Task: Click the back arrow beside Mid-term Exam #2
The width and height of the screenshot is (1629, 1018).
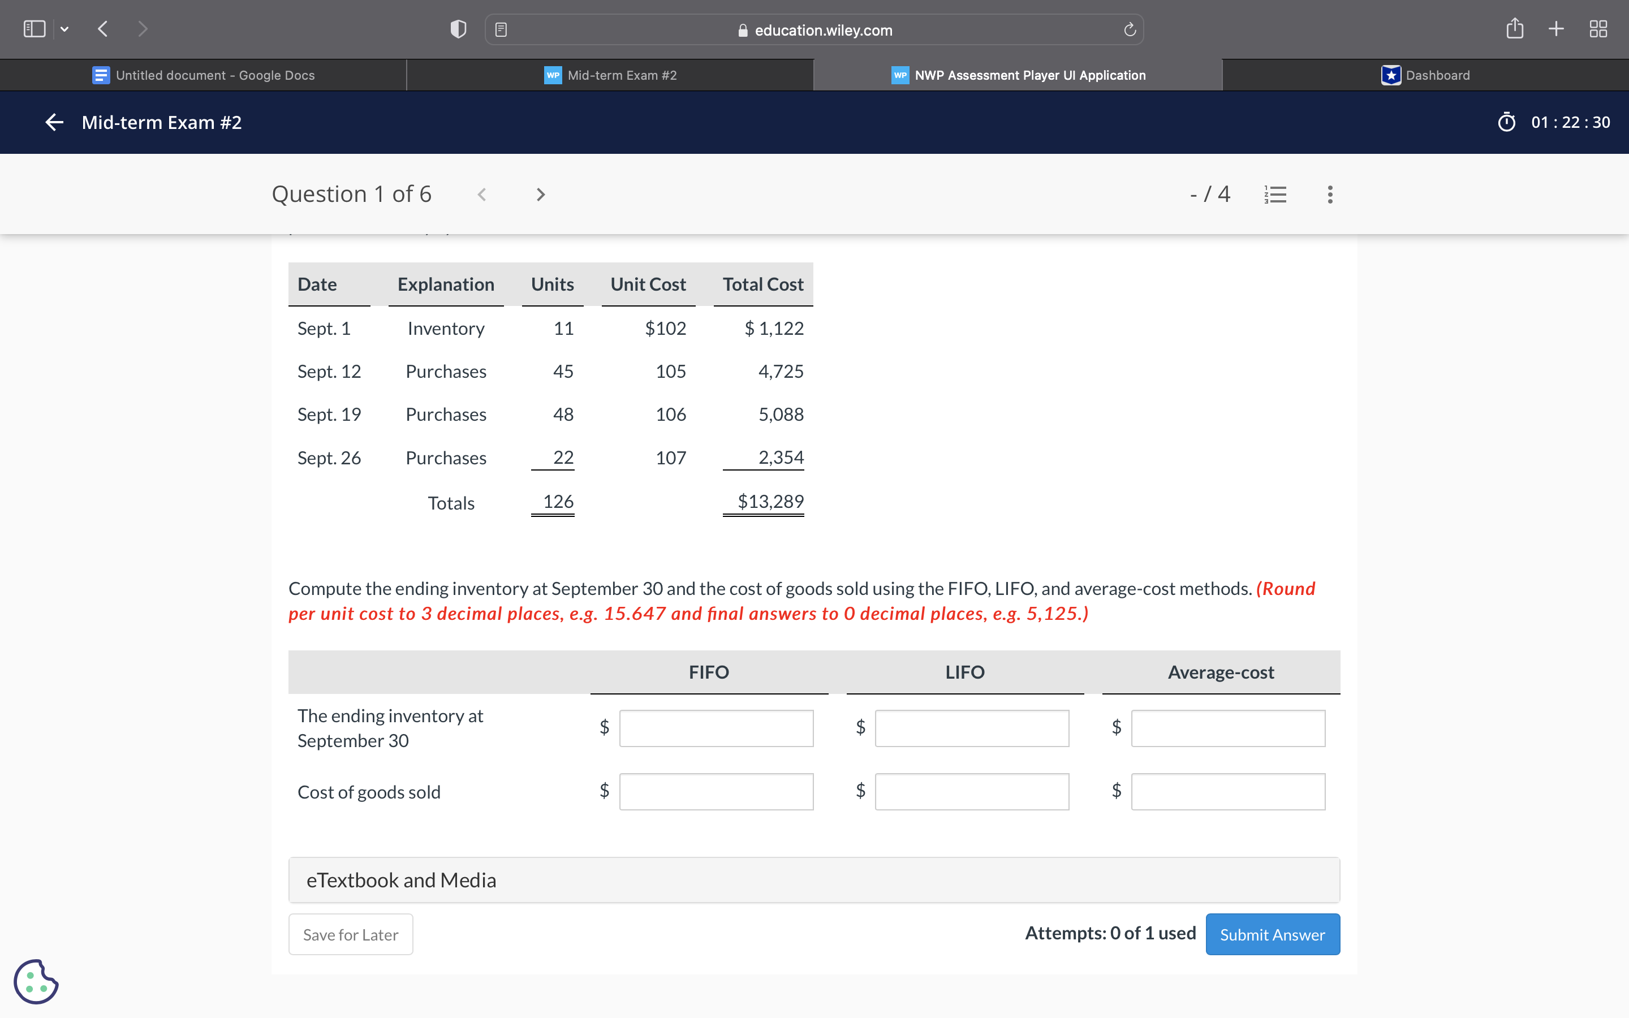Action: point(54,122)
